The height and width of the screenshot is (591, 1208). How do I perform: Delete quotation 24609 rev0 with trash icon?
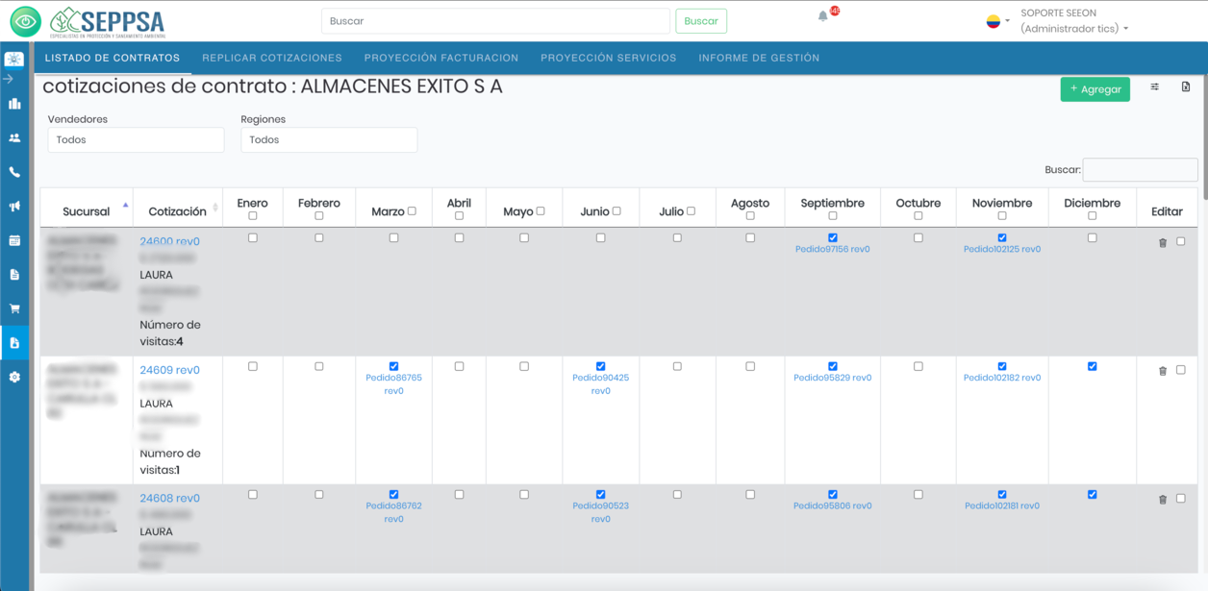tap(1163, 371)
